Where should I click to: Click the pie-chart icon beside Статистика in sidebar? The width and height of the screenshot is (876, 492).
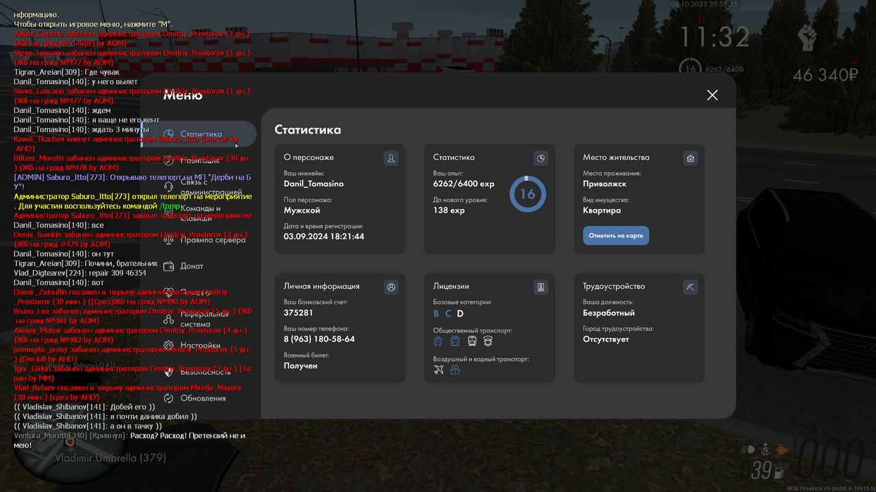point(169,134)
